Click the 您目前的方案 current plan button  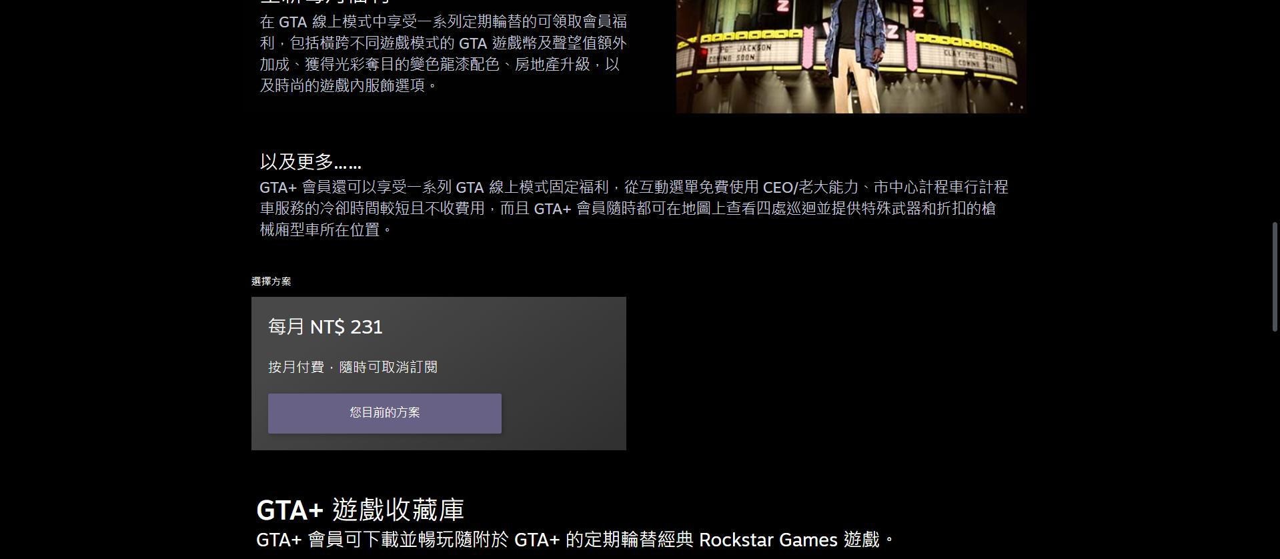pos(385,413)
